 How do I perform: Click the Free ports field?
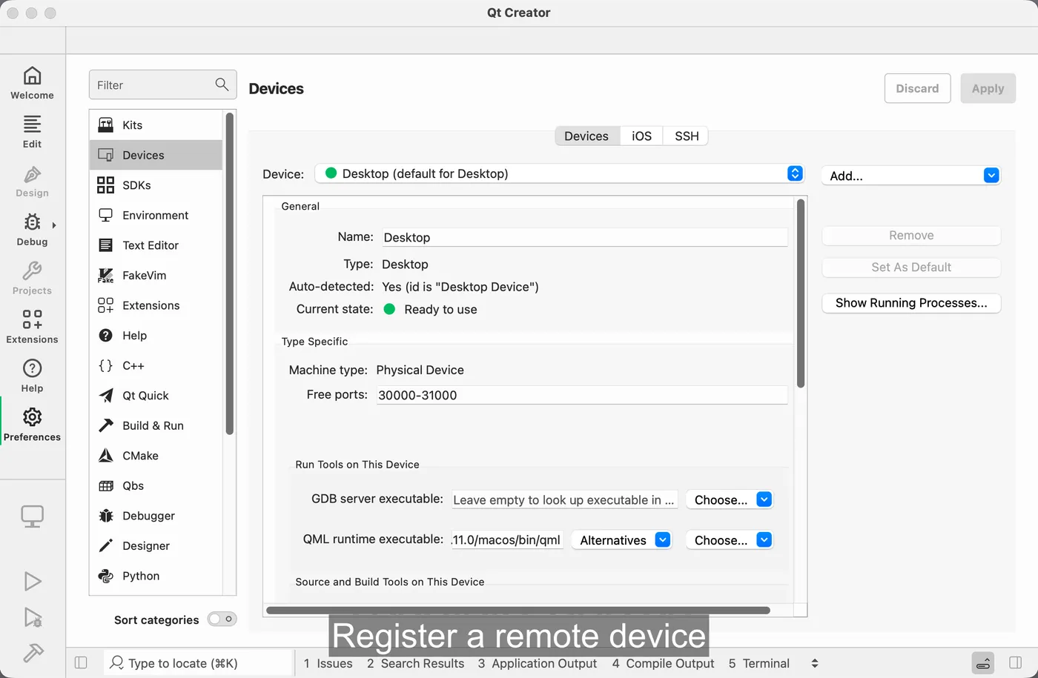click(x=582, y=395)
